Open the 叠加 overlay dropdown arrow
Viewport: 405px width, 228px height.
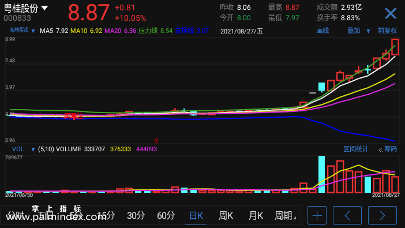coord(368,31)
